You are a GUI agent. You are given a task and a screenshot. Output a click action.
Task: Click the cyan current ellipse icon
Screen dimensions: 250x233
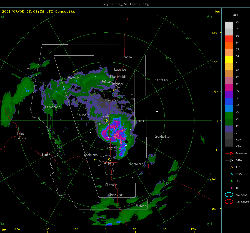(x=229, y=195)
